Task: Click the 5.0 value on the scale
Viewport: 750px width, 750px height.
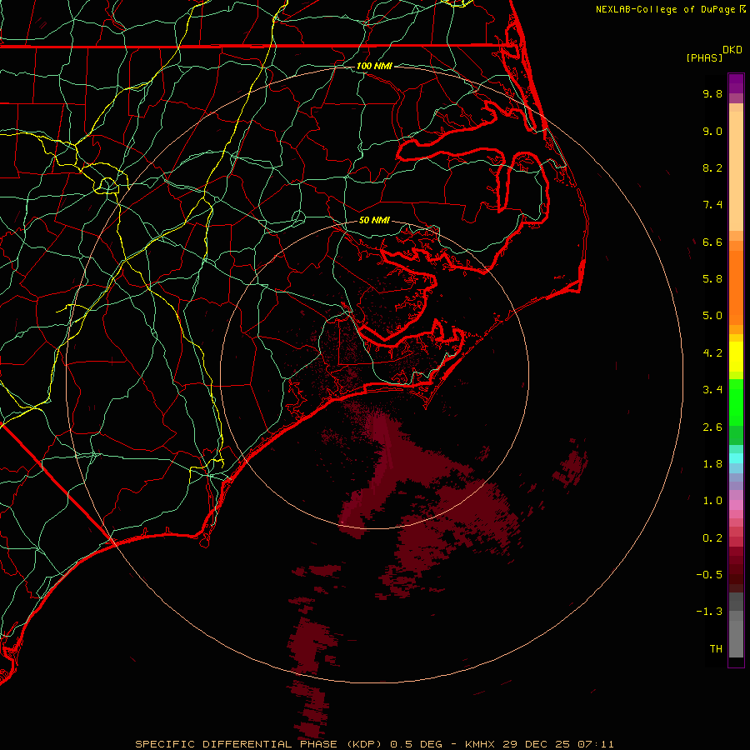Action: point(712,316)
